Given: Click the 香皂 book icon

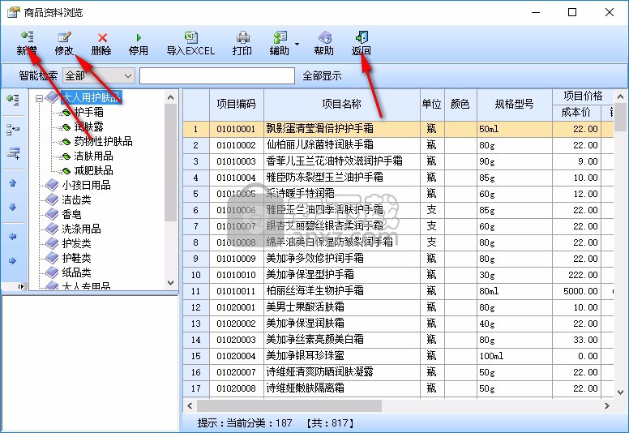Looking at the screenshot, I should pos(52,214).
